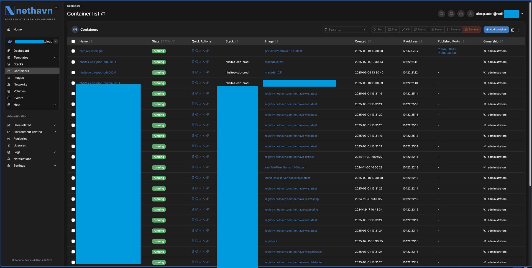The width and height of the screenshot is (532, 268).
Task: Go to Stacks in the sidebar
Action: (18, 64)
